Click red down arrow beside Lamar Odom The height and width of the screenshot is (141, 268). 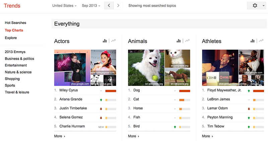point(249,109)
